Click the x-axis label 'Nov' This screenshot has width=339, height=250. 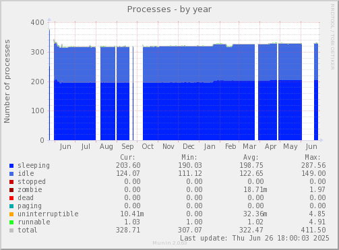[168, 147]
